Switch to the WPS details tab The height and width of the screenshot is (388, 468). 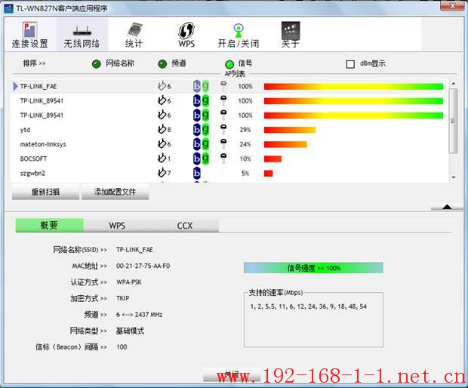pos(117,226)
